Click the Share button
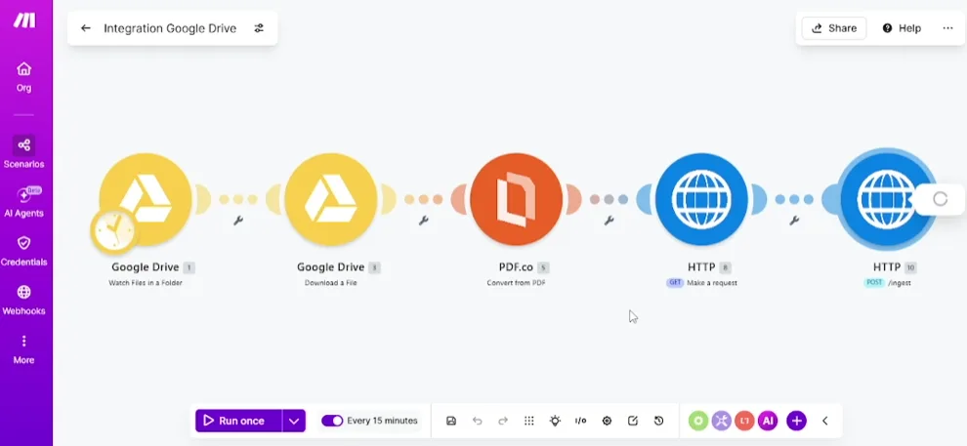The width and height of the screenshot is (967, 446). click(x=834, y=28)
